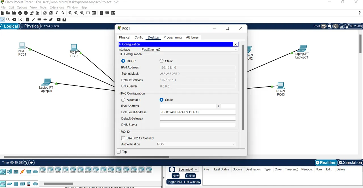Screen dimensions: 363x188
Task: Open the Authentication MD5 dropdown
Action: tap(196, 144)
